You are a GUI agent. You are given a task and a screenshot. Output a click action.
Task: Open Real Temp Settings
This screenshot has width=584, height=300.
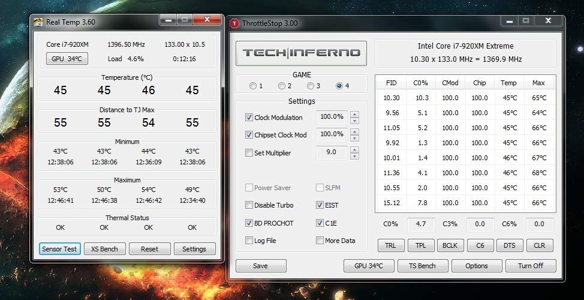(194, 249)
